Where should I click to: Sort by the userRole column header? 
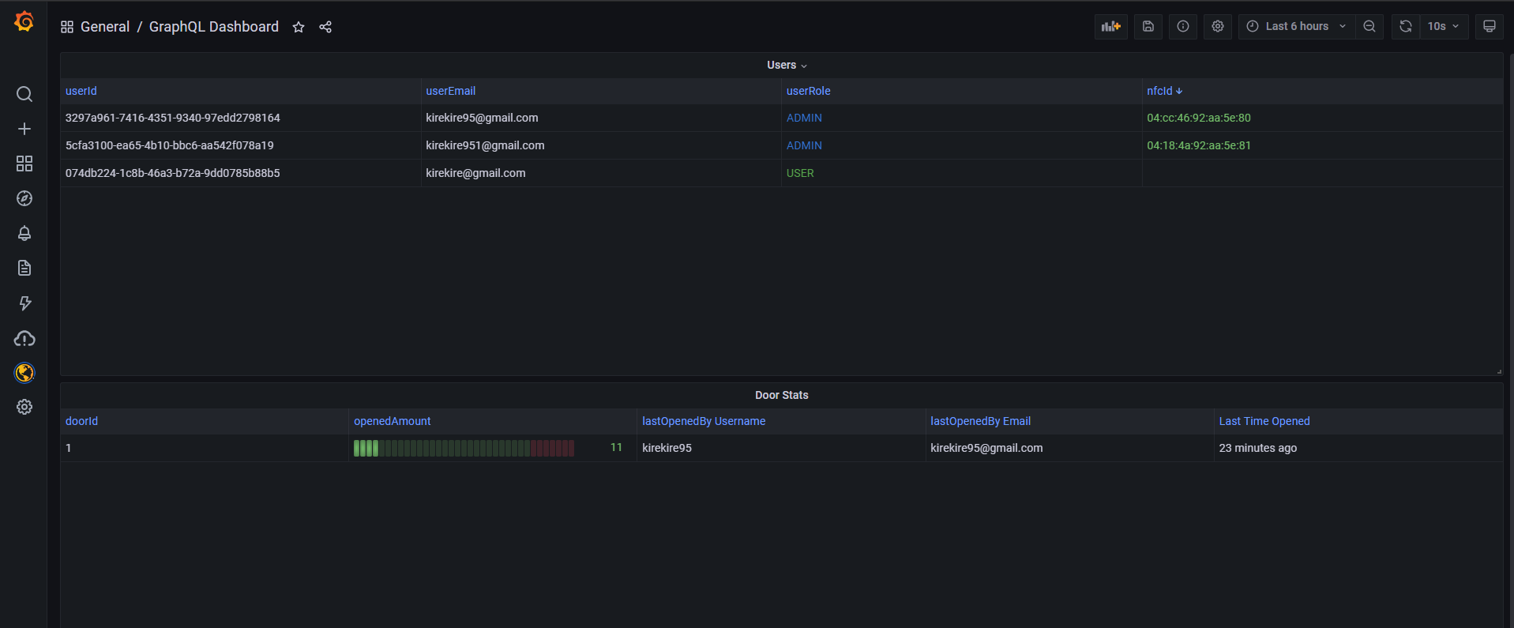click(809, 91)
